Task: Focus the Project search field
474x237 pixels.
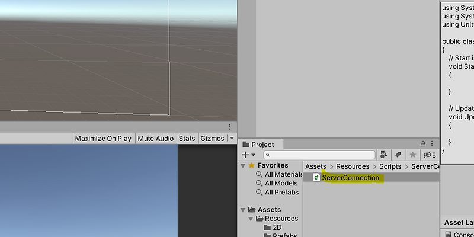Action: pyautogui.click(x=319, y=155)
